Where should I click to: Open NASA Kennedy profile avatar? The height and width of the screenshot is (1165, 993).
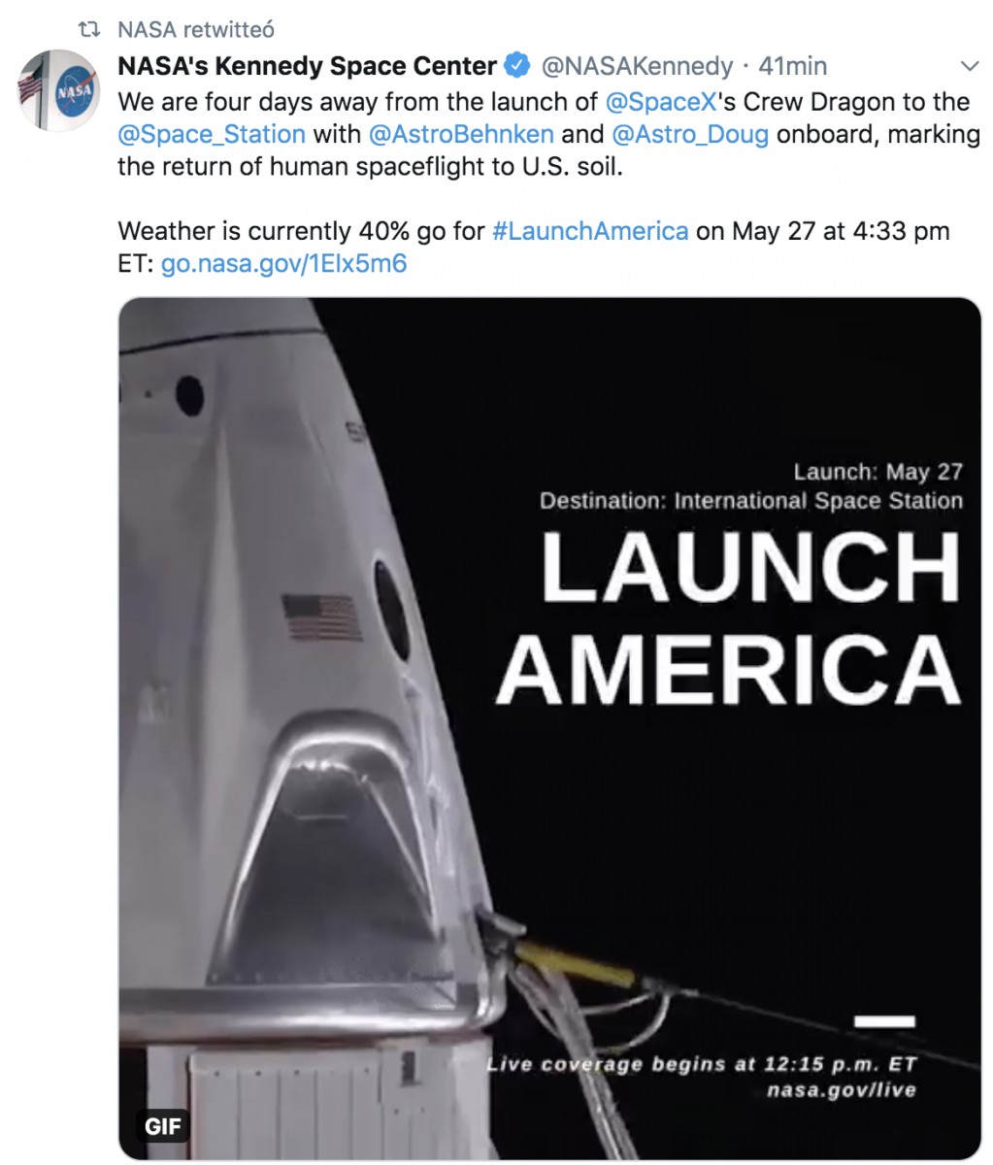coord(59,91)
